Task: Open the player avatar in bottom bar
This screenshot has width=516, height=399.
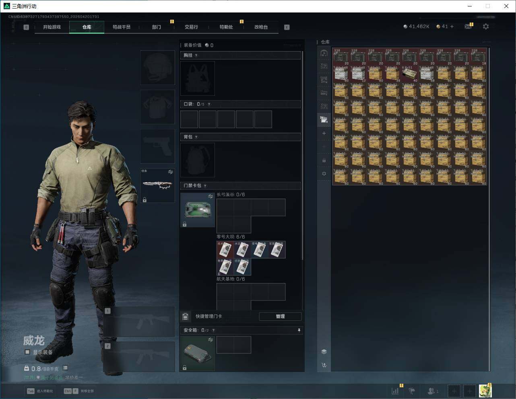Action: (x=485, y=391)
